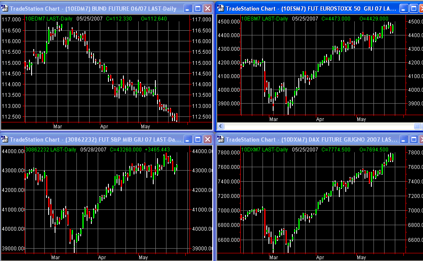Click the May label on DAX chart axis
Screen dimensions: 423x261
pyautogui.click(x=361, y=258)
